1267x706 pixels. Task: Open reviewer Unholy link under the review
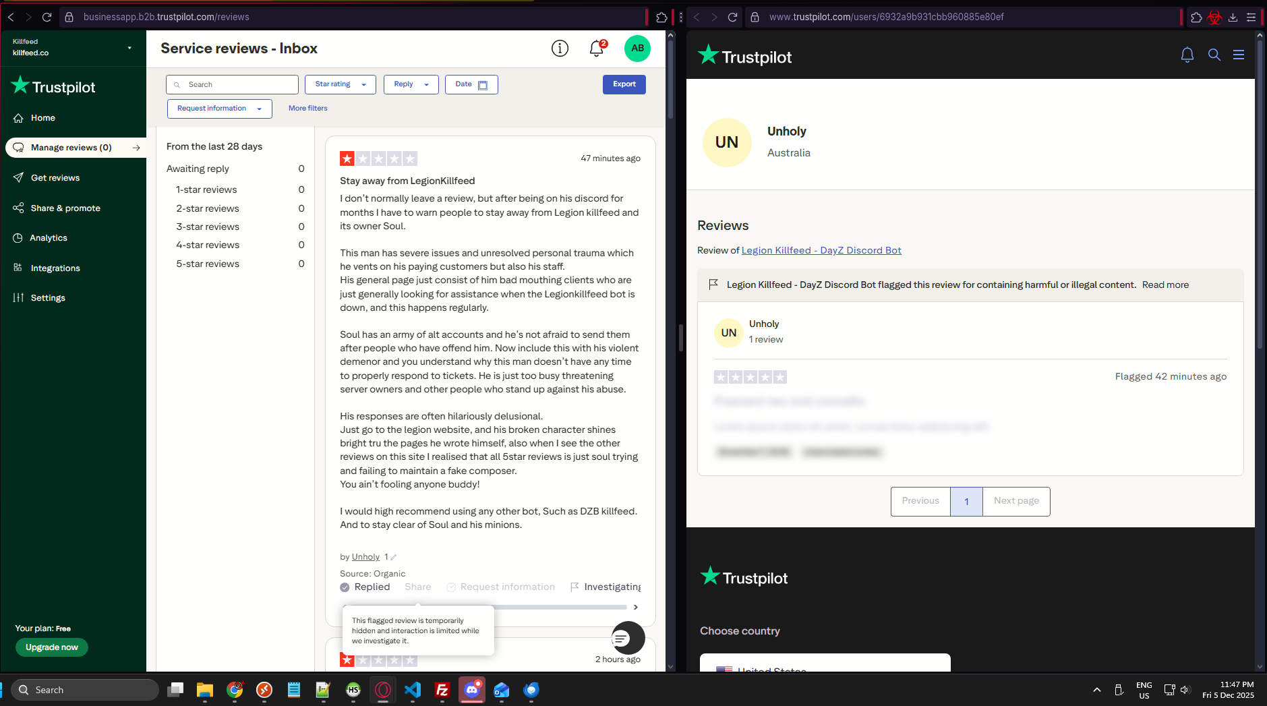[365, 557]
